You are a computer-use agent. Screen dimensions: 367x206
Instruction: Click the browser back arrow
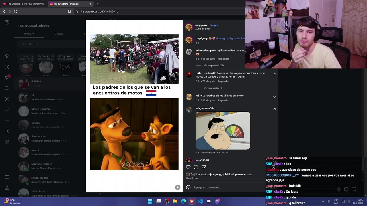tap(4, 11)
